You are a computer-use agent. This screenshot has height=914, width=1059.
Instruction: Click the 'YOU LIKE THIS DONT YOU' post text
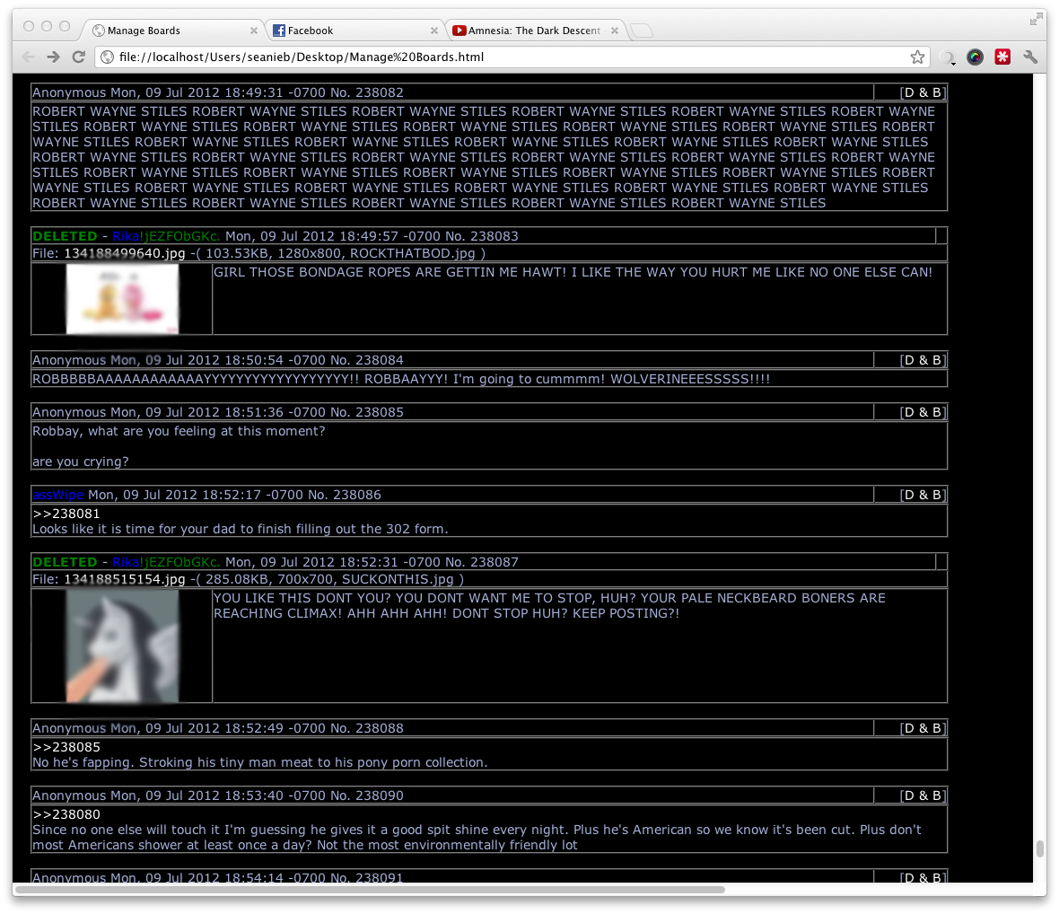point(550,605)
